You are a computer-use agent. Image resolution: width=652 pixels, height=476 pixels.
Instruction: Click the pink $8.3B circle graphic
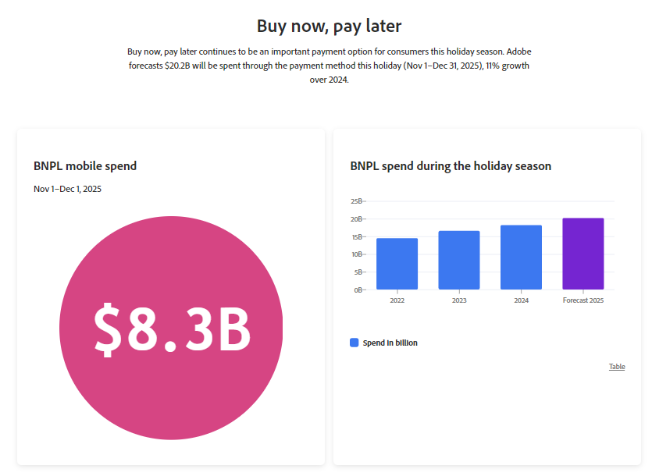pos(171,328)
